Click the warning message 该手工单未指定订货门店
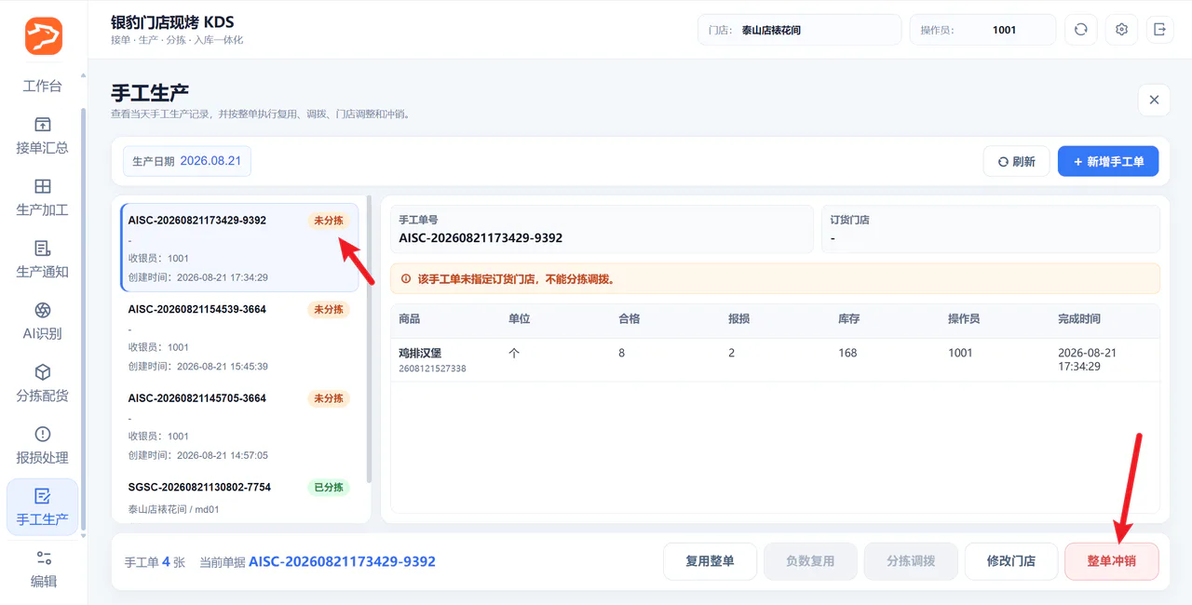The width and height of the screenshot is (1192, 605). (x=516, y=278)
